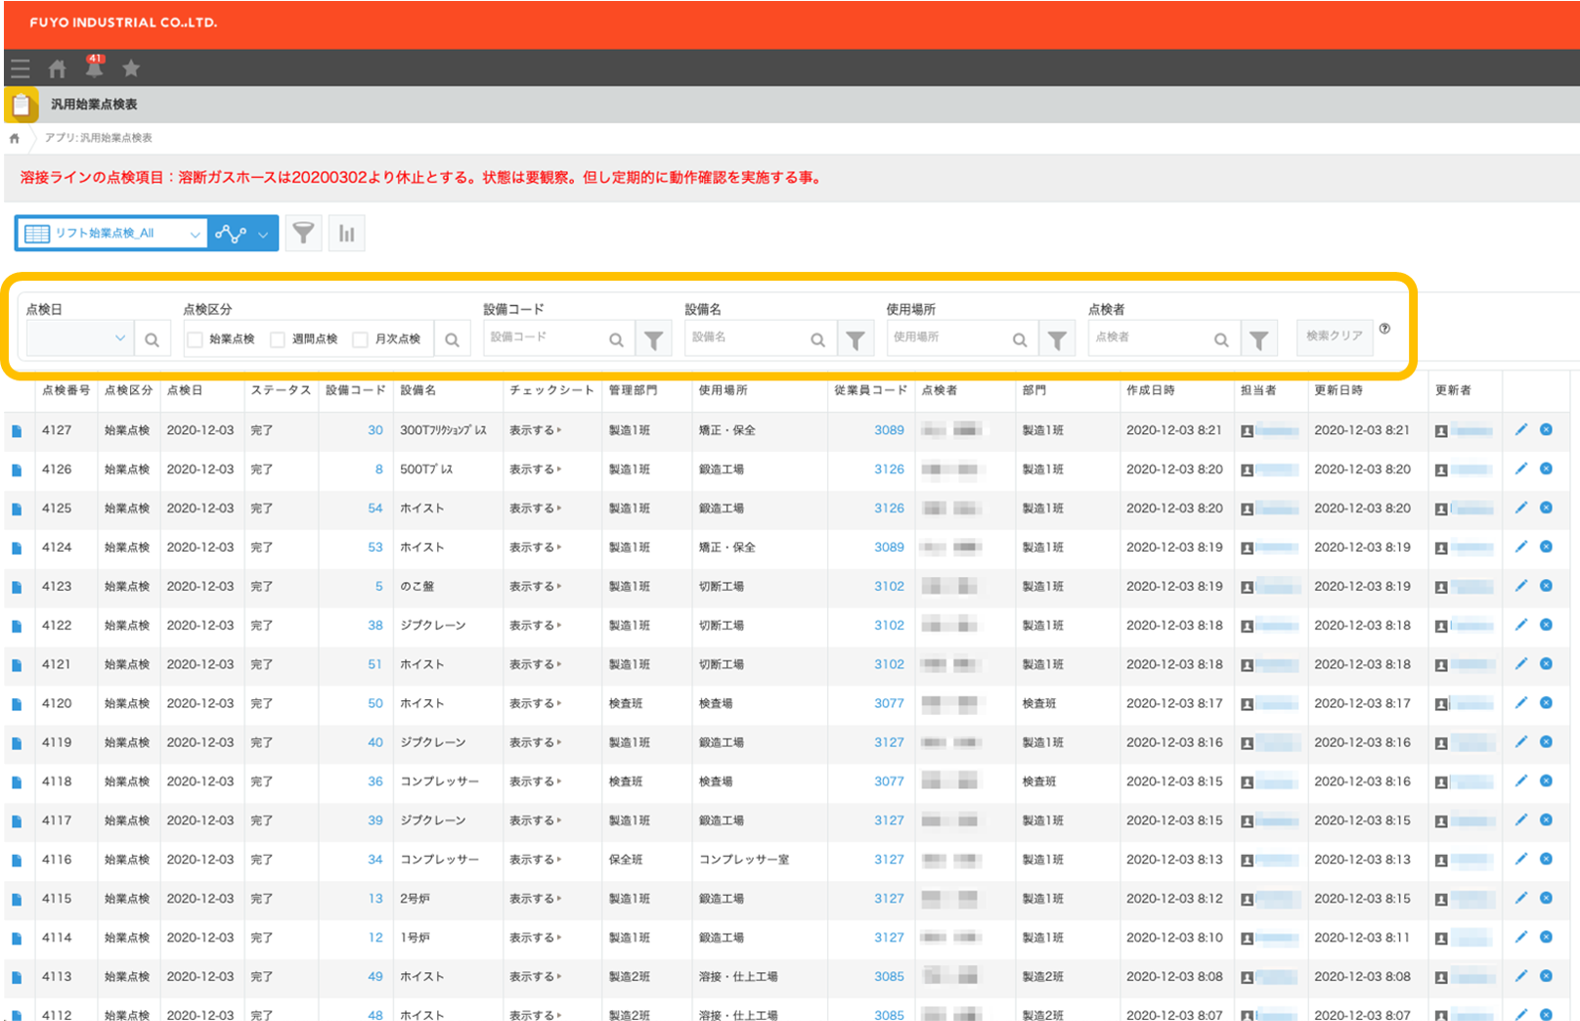Sort by ステータス column header

coord(281,390)
